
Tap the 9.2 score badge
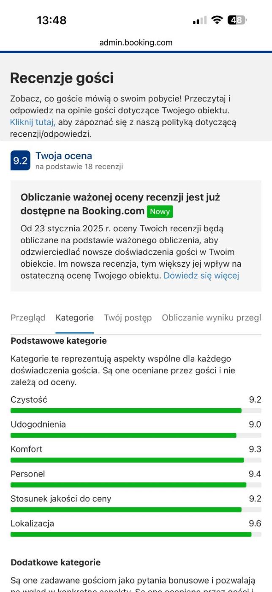point(20,161)
